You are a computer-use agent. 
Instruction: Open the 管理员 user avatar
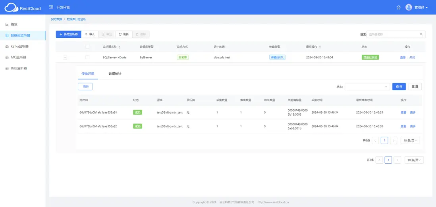409,8
